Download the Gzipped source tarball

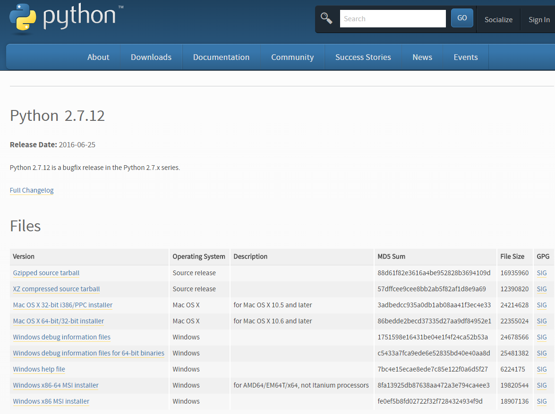click(46, 273)
